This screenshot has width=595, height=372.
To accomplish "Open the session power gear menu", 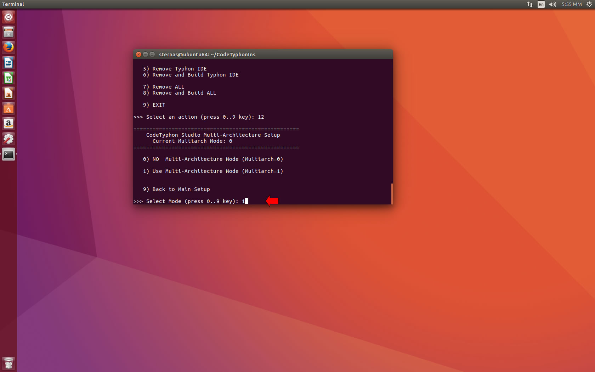I will pyautogui.click(x=589, y=4).
